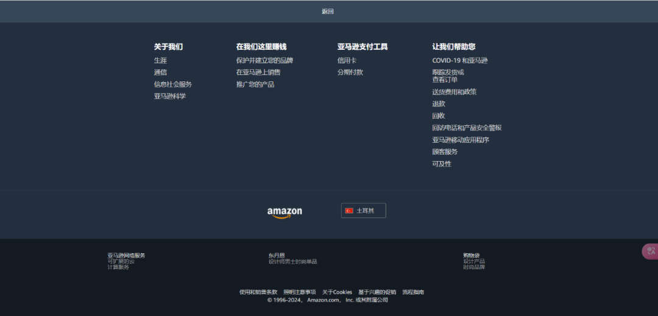The image size is (658, 316).
Task: Click the Turkish flag icon
Action: point(349,210)
